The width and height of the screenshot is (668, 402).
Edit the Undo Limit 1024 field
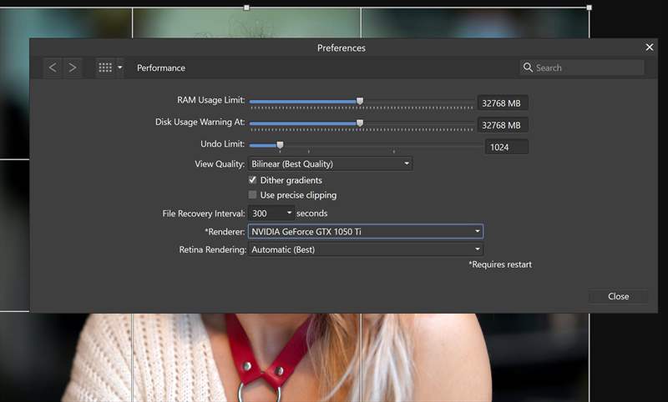(x=507, y=147)
